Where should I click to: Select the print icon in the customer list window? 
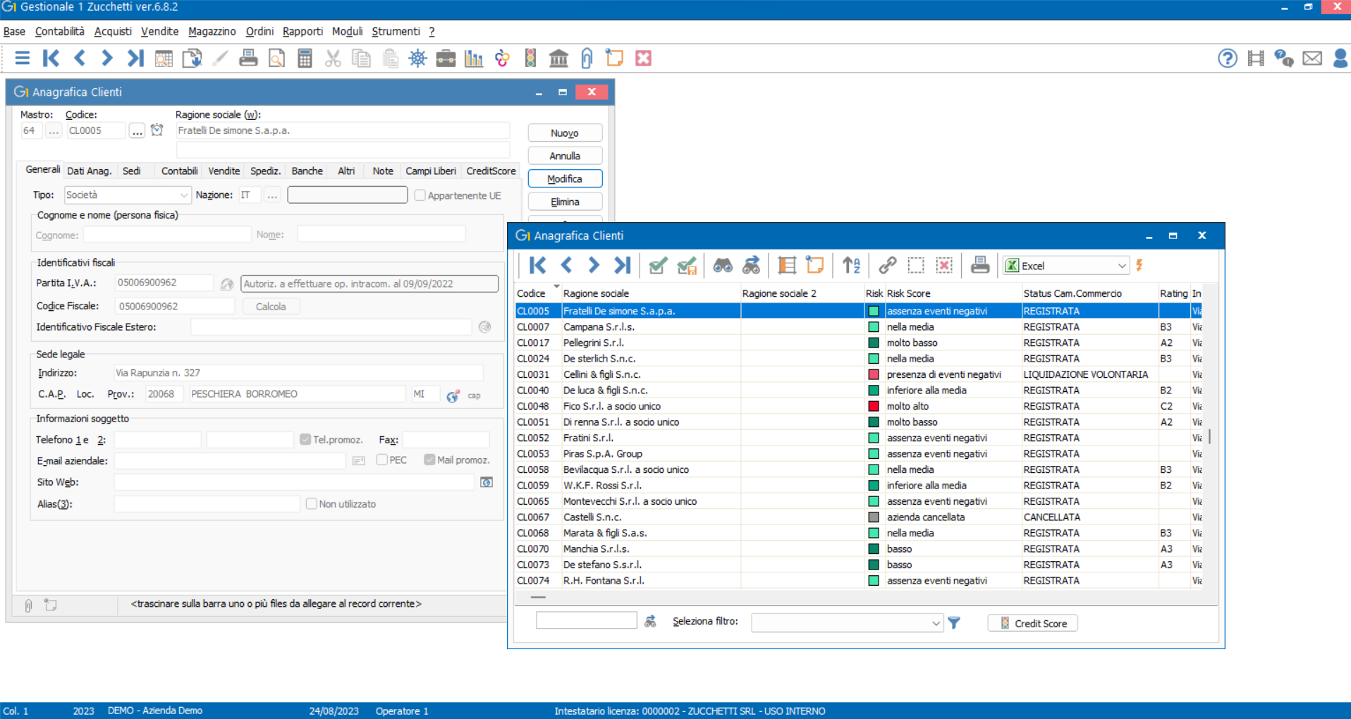pos(979,265)
